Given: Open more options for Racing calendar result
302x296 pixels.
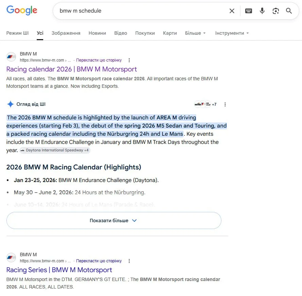Looking at the screenshot, I should (x=129, y=60).
